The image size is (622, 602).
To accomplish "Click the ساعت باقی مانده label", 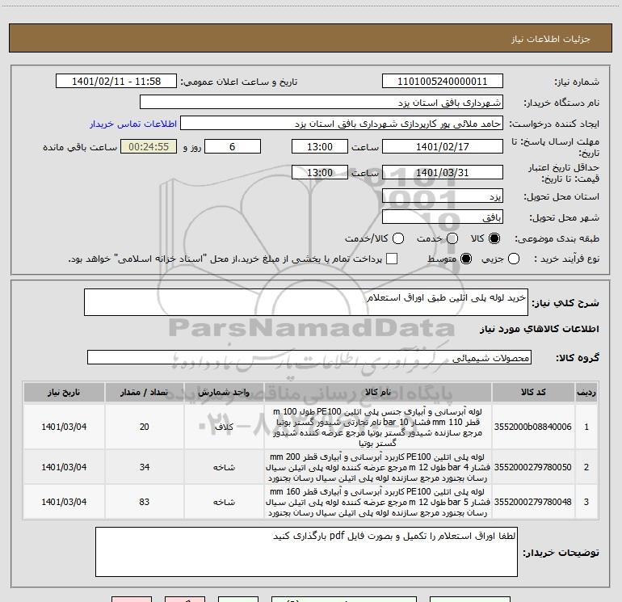I will coord(80,147).
